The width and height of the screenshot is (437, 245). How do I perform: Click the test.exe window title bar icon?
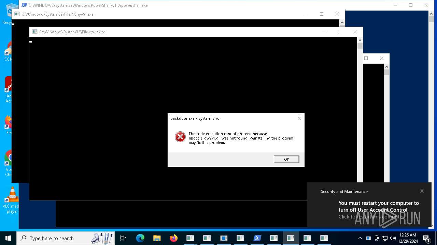click(x=34, y=32)
